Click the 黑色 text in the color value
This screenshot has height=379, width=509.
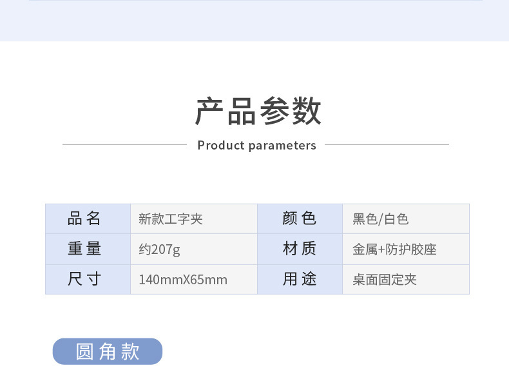click(365, 219)
